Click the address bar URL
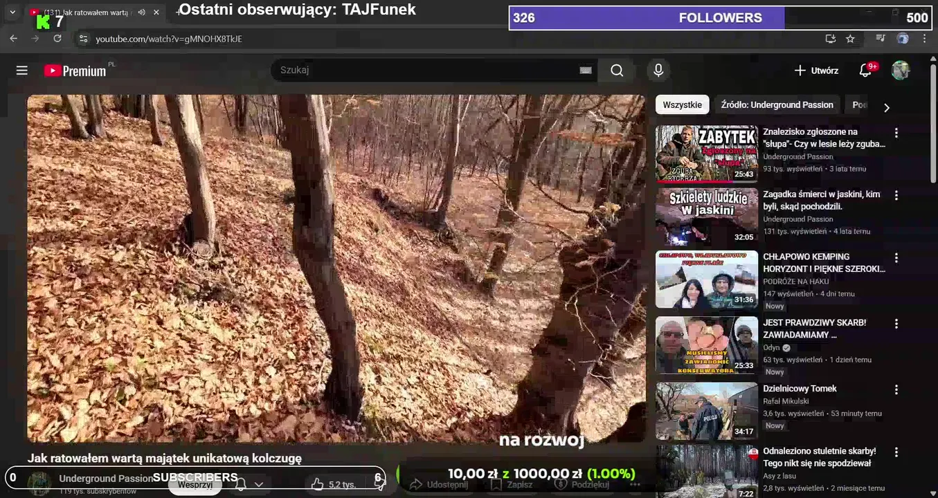Viewport: 938px width, 498px height. 169,39
